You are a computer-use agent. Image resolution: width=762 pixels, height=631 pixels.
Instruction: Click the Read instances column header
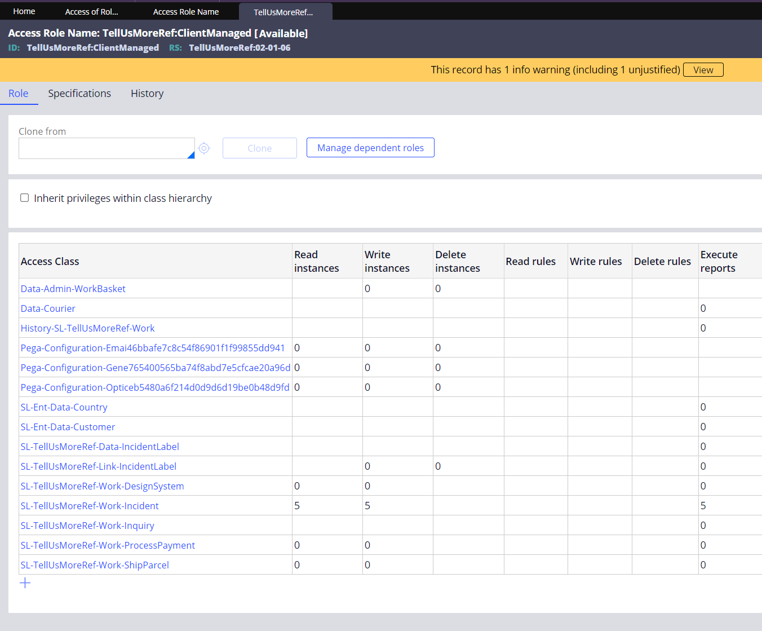click(327, 261)
